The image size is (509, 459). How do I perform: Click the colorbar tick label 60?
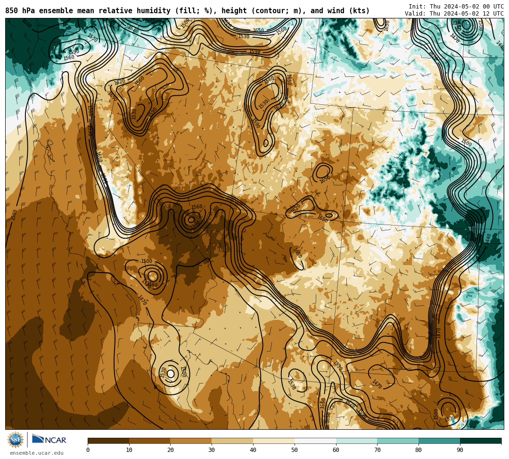tap(336, 450)
